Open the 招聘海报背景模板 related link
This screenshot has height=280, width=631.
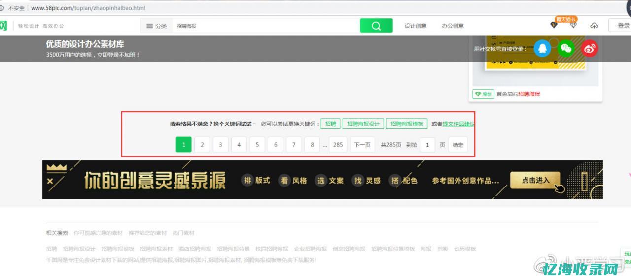393,249
